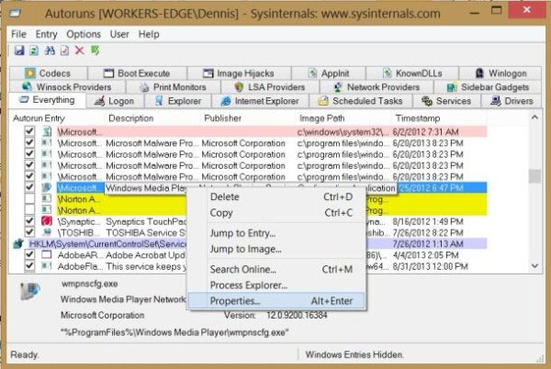Click the AdobeAR entry icon
Screen dimensions: 551x369
click(x=47, y=255)
